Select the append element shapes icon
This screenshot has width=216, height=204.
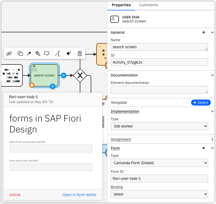click(x=20, y=53)
